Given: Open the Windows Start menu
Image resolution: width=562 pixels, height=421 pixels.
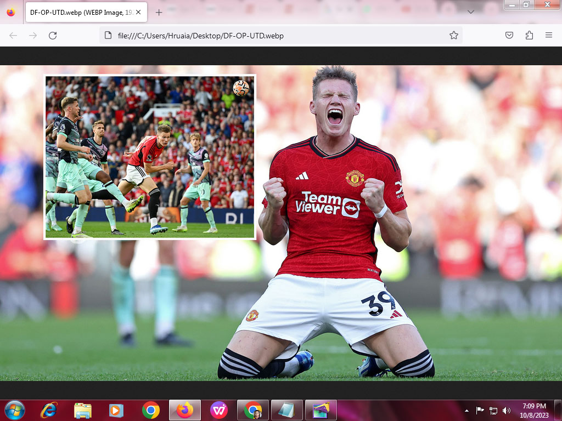Looking at the screenshot, I should [14, 410].
